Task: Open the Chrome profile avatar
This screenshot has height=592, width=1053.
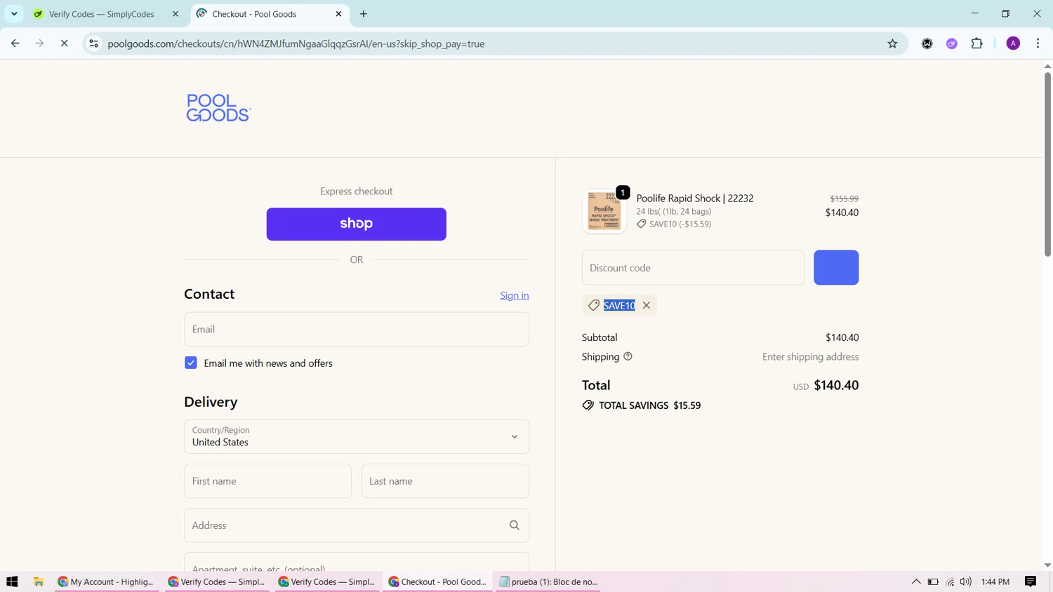Action: pos(1013,43)
